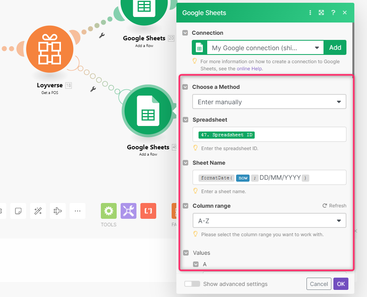
Task: Select the purple Flow Control wrench icon
Action: [x=129, y=211]
